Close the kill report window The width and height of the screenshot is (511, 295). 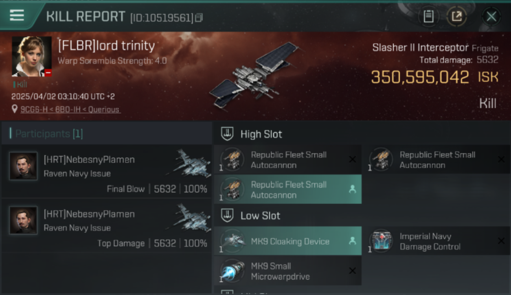click(491, 17)
